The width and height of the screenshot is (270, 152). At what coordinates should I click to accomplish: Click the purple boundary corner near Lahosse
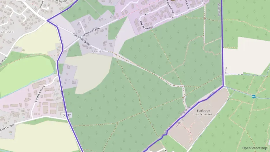point(47,21)
